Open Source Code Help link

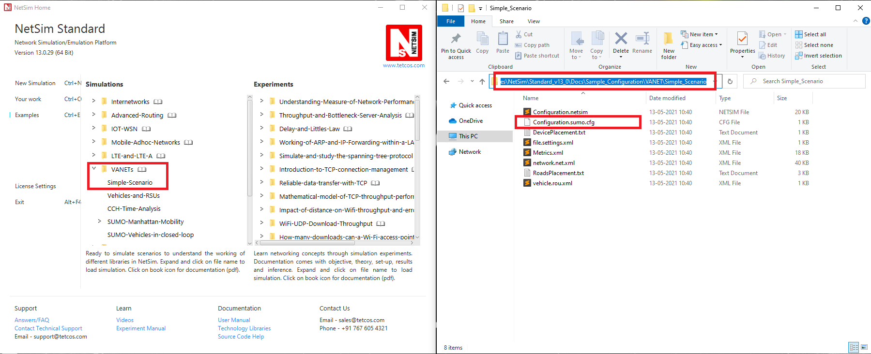point(241,337)
